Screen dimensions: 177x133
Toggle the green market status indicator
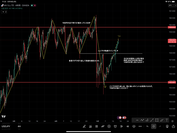point(32,5)
